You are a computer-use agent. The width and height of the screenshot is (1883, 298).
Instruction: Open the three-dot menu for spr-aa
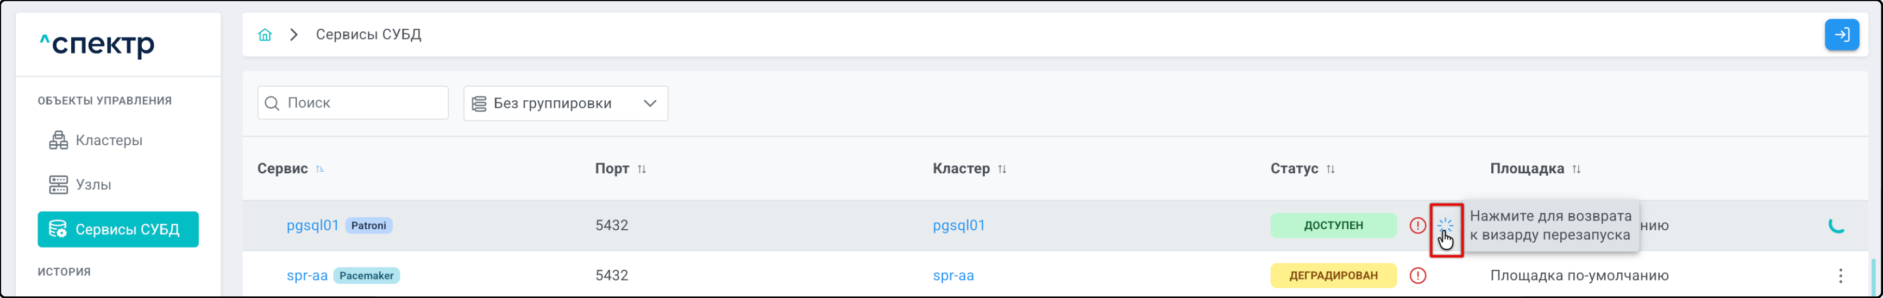click(1840, 275)
